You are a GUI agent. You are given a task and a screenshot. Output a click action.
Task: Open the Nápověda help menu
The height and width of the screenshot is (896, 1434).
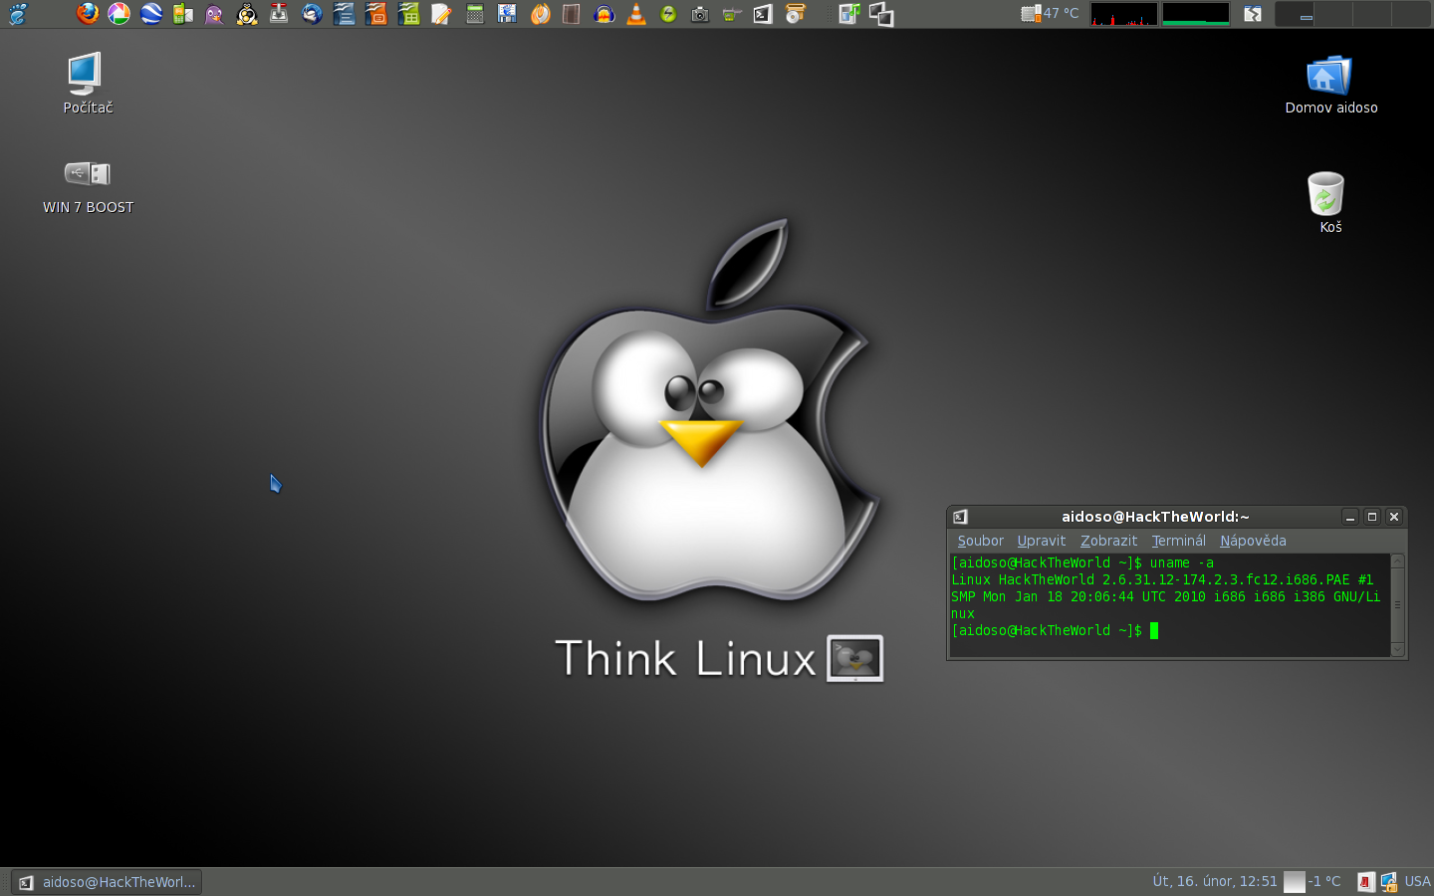1253,541
